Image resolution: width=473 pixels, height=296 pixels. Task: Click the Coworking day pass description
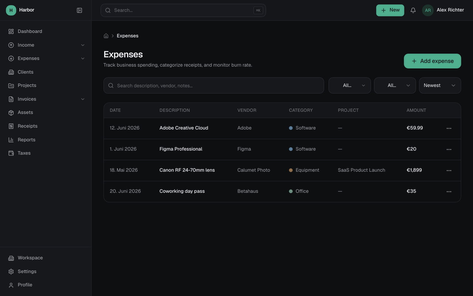[182, 191]
